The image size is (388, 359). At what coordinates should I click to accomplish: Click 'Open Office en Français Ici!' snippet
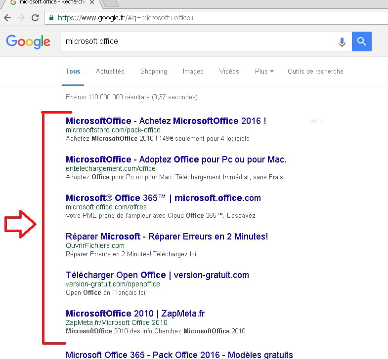(x=106, y=293)
